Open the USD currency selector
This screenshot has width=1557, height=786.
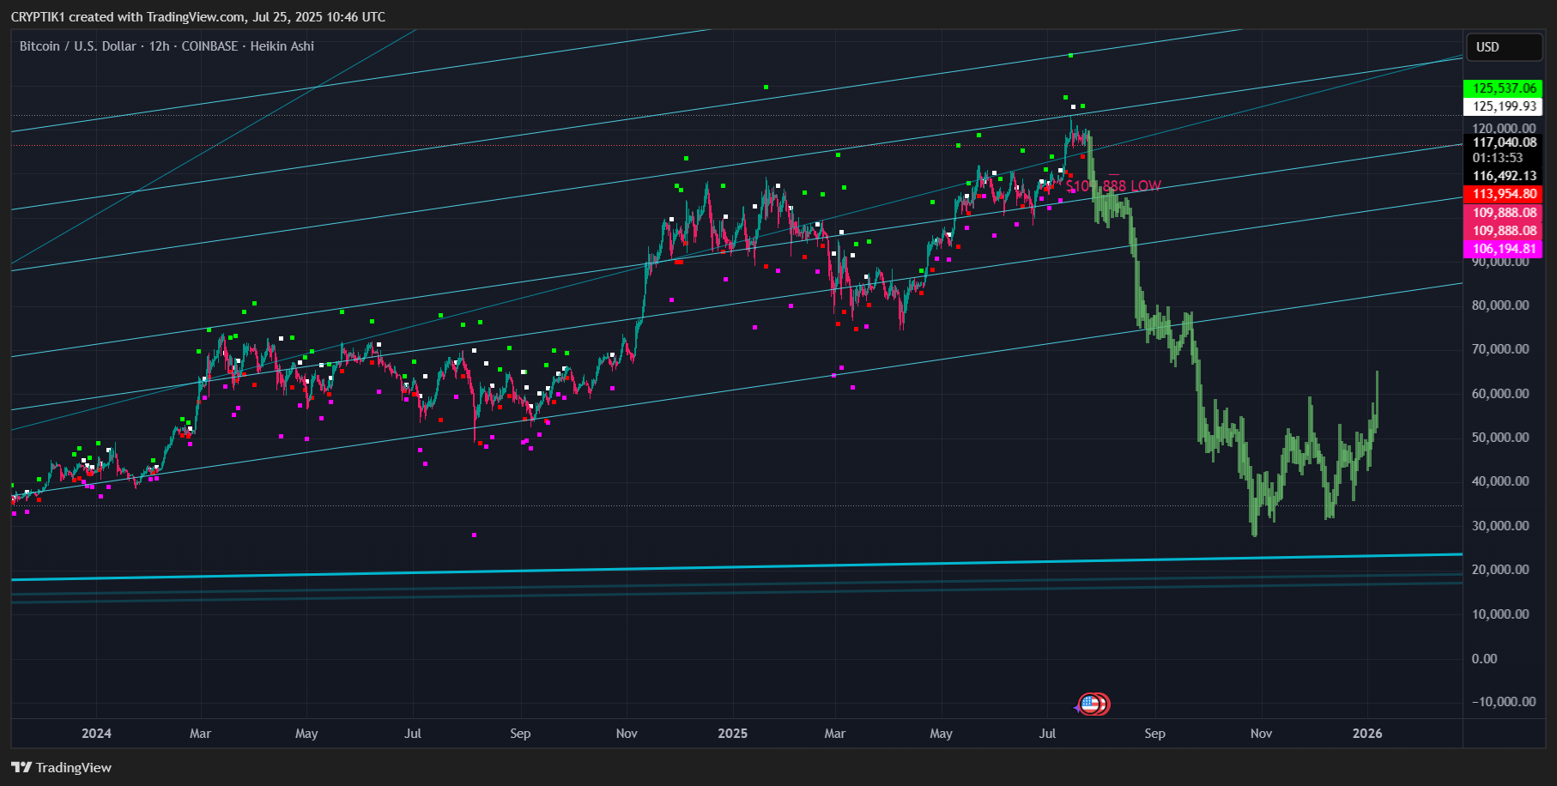1505,47
